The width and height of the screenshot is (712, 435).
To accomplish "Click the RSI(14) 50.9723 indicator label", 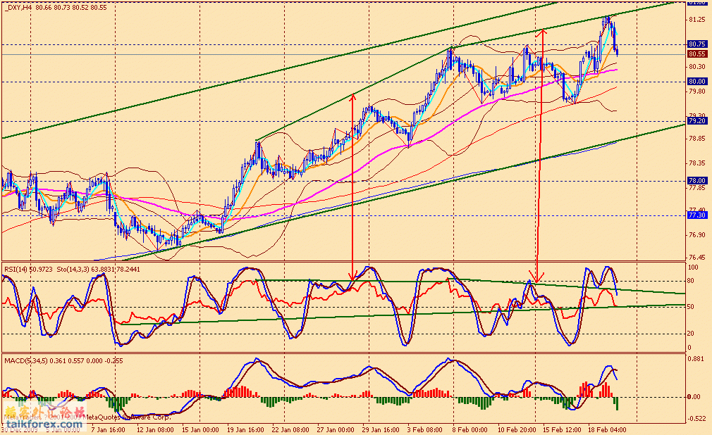I will click(28, 270).
